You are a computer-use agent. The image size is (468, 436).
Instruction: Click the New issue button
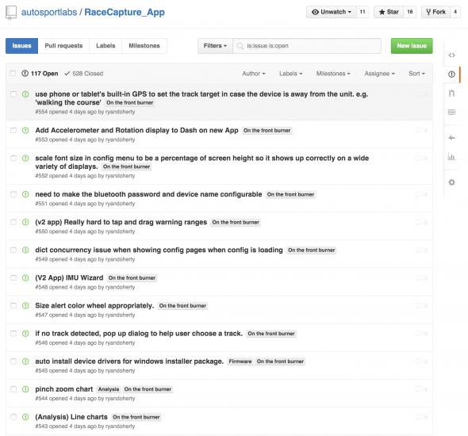[412, 46]
